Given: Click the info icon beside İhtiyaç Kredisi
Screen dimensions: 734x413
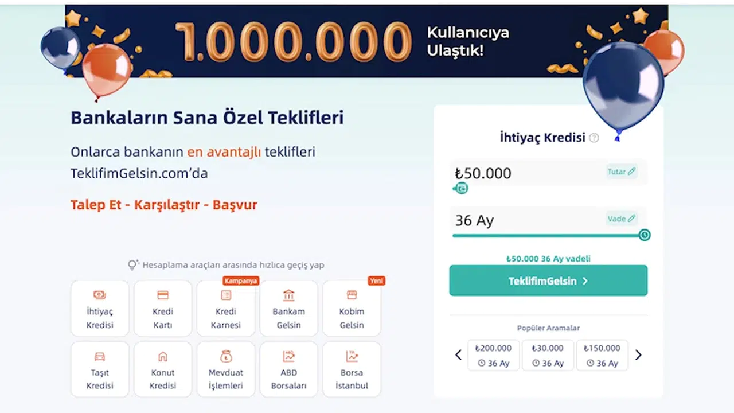Looking at the screenshot, I should [594, 138].
